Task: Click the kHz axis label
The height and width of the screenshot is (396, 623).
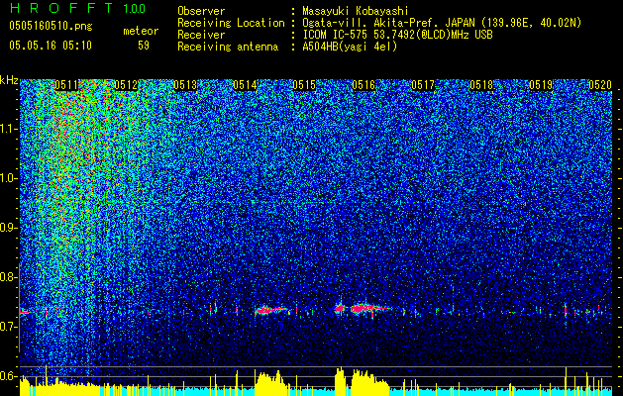Action: coord(9,80)
